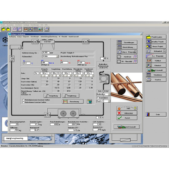
Task: Enable Hubvolumen konstant halten
Action: [23, 102]
